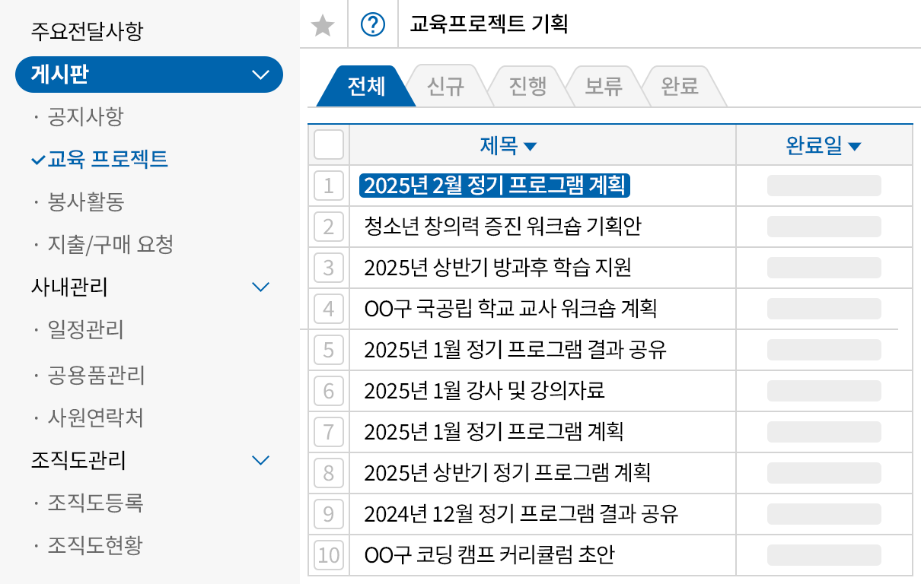
Task: Switch to the 신규 tab
Action: tap(447, 85)
